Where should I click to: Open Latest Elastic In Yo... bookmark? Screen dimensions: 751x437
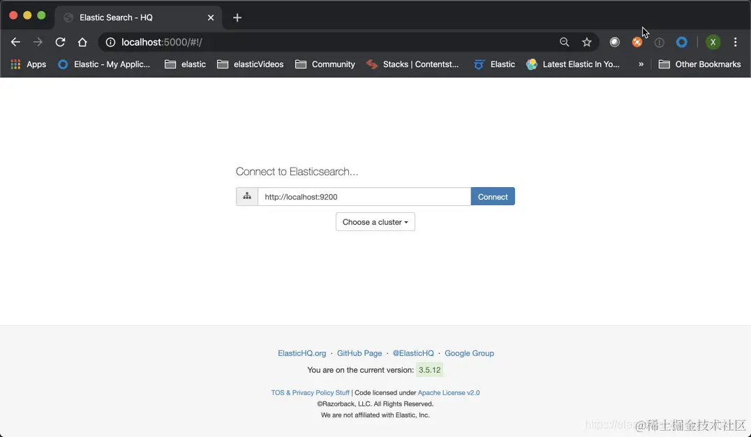click(x=573, y=64)
